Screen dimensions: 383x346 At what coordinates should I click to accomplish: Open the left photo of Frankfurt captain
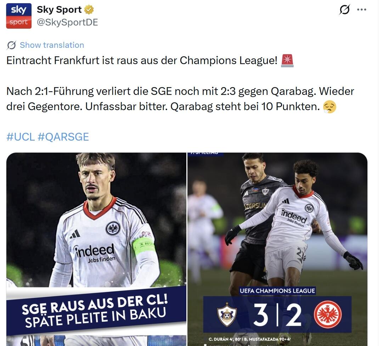pos(96,249)
